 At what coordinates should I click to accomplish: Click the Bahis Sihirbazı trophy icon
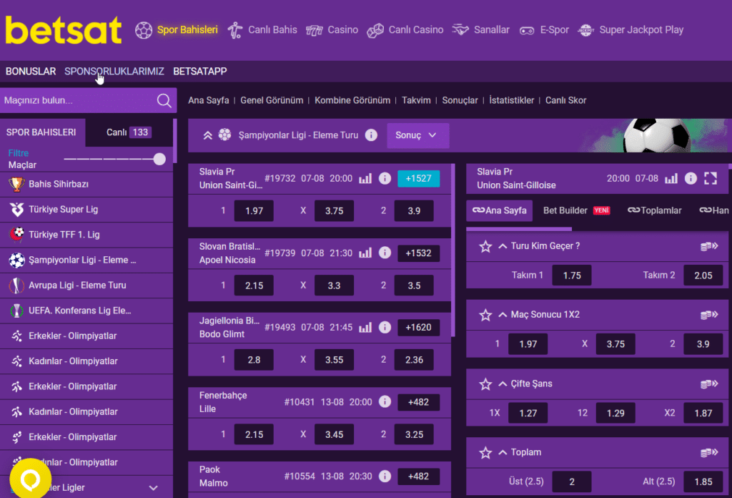[x=17, y=184]
